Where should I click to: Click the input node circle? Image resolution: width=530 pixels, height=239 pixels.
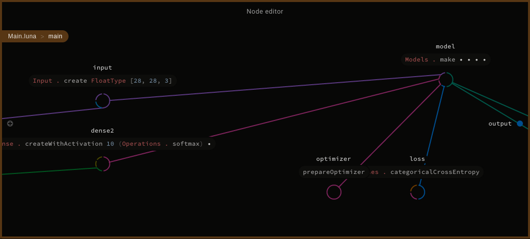(103, 101)
